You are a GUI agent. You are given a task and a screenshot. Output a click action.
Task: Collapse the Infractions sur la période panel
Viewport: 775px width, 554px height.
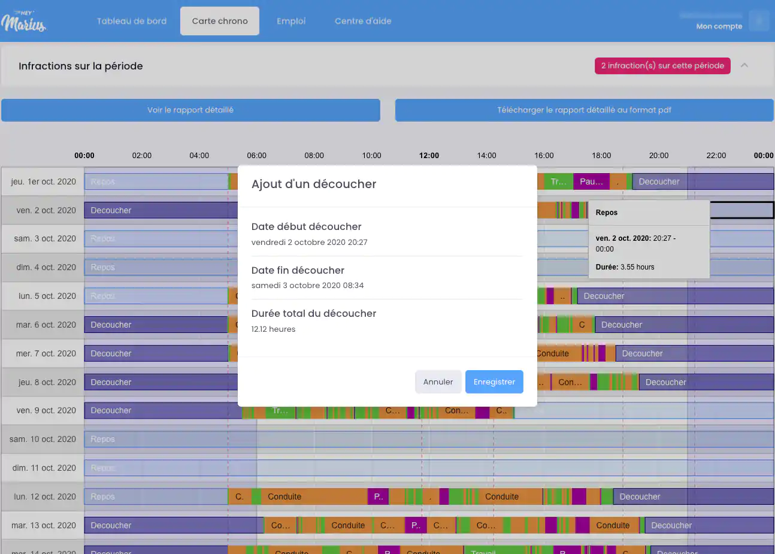(x=744, y=65)
